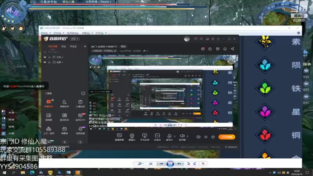This screenshot has width=313, height=176.
Task: Add a new scene with the plus button
Action: tap(85, 47)
